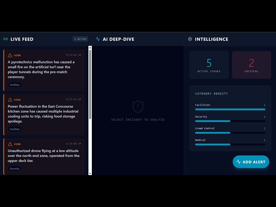Click the Category Density heading
The height and width of the screenshot is (207, 276).
pyautogui.click(x=211, y=94)
